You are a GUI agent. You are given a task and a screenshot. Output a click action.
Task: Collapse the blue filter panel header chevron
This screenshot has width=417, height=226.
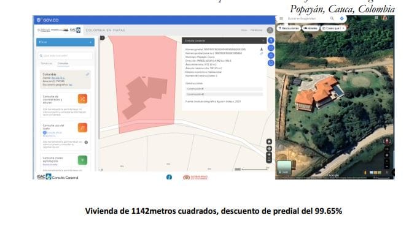tap(90, 42)
